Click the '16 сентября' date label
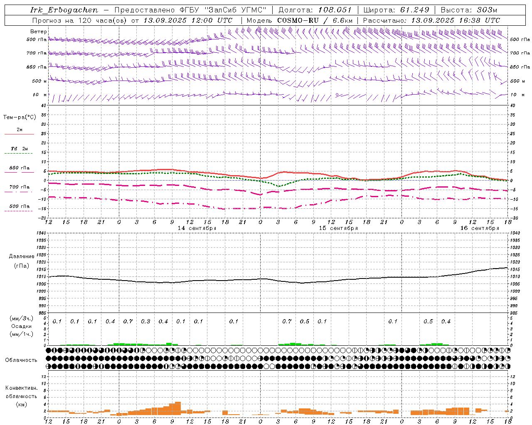 point(480,228)
